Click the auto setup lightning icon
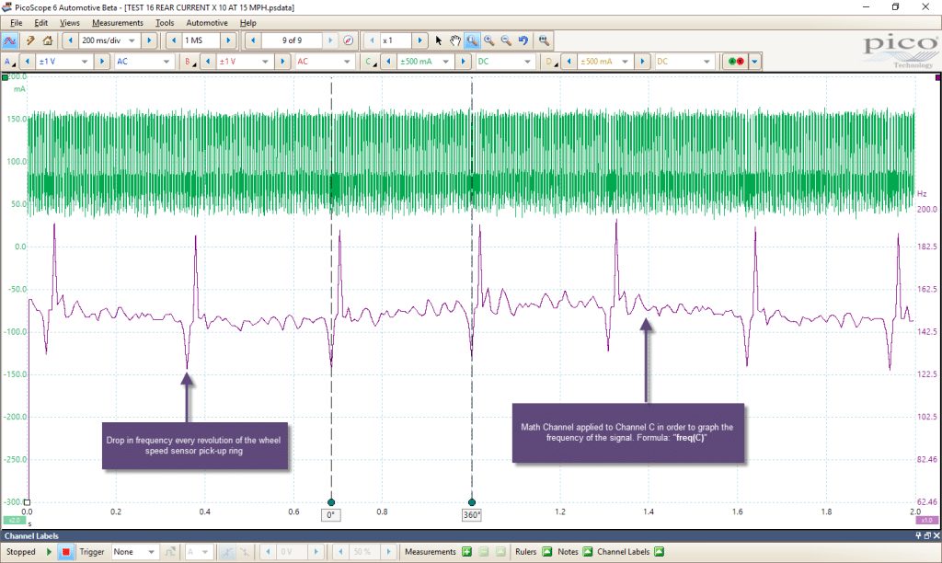This screenshot has width=942, height=563. pos(30,40)
